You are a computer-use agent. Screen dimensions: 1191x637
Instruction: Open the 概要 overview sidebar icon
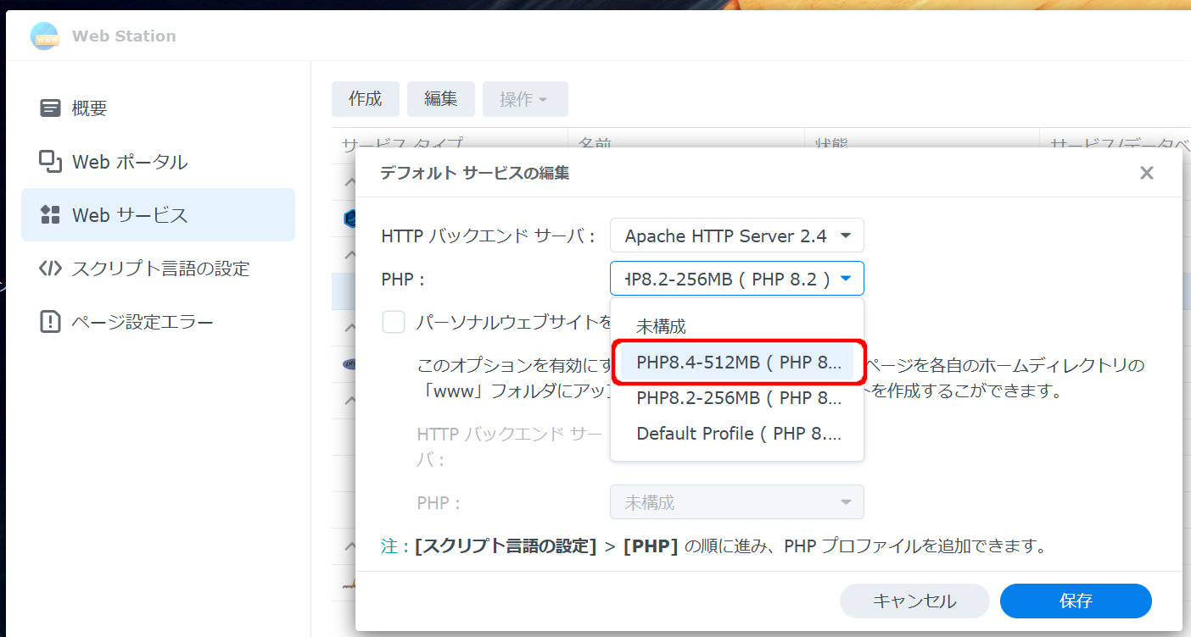51,108
